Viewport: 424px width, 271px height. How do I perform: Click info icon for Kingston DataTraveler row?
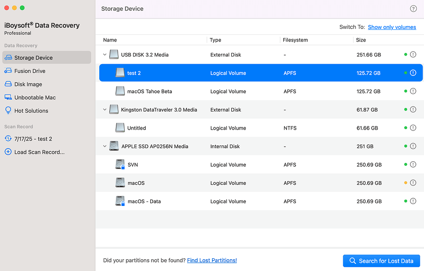(413, 109)
